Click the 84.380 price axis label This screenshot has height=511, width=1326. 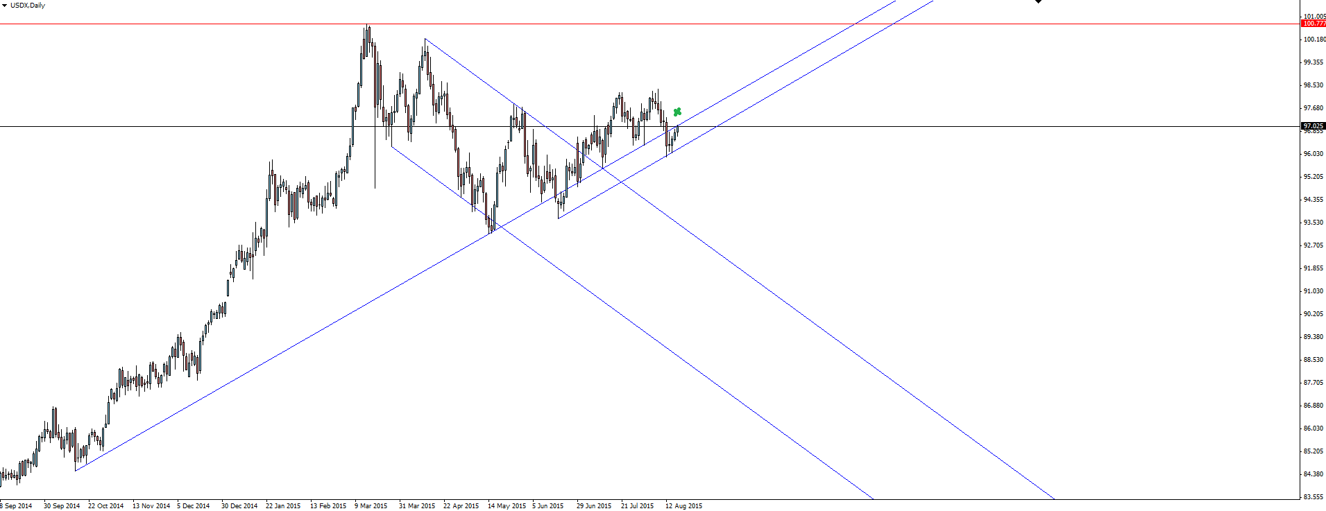coord(1314,474)
